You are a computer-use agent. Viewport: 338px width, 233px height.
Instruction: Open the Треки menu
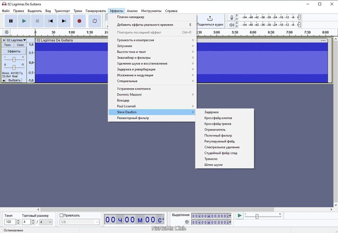click(x=78, y=11)
